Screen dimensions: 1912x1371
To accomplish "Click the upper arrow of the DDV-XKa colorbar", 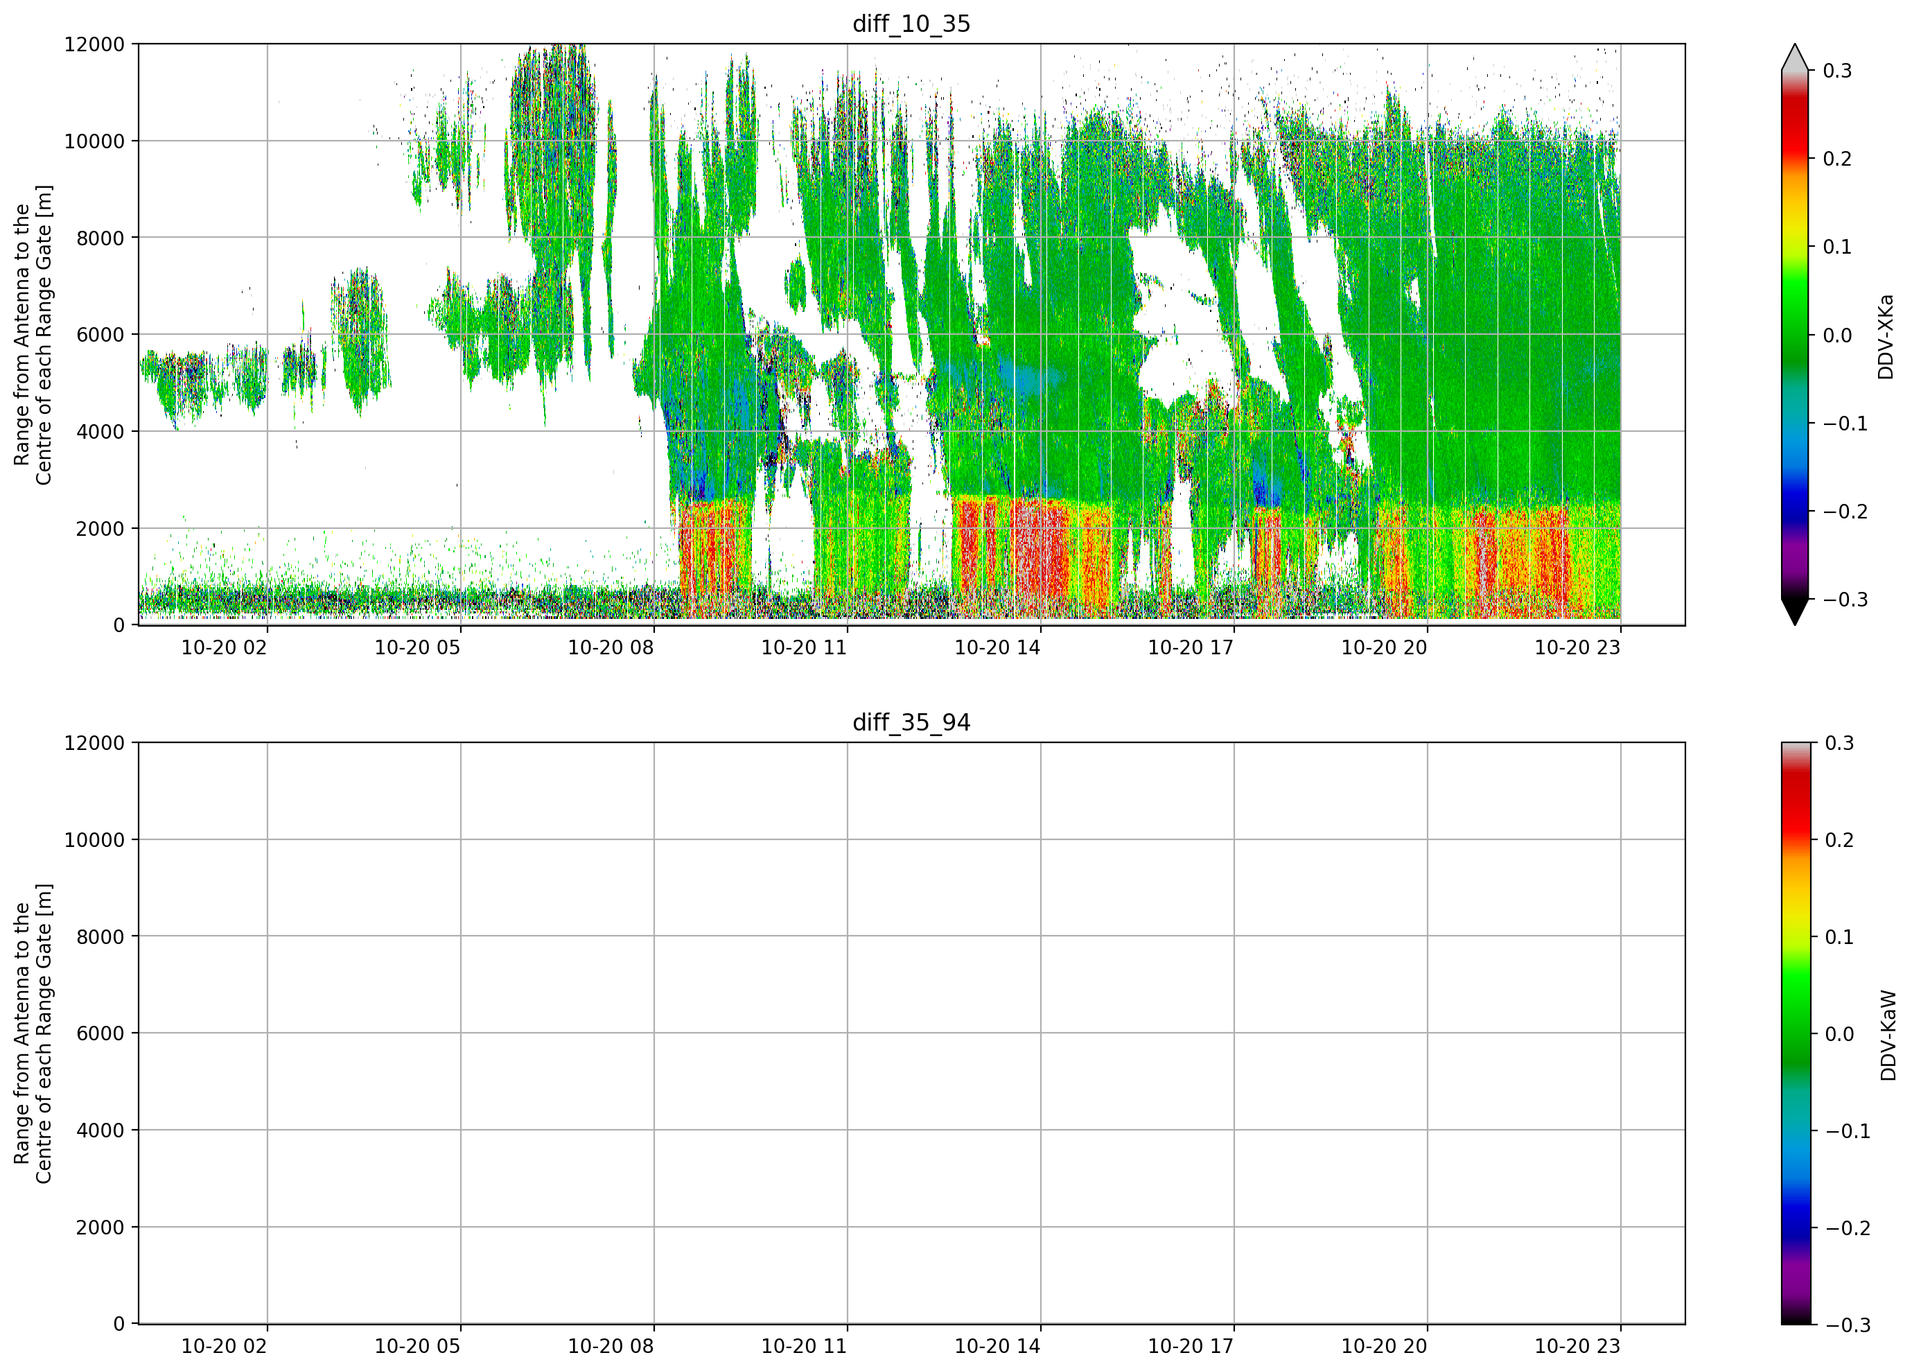I will [x=1795, y=57].
